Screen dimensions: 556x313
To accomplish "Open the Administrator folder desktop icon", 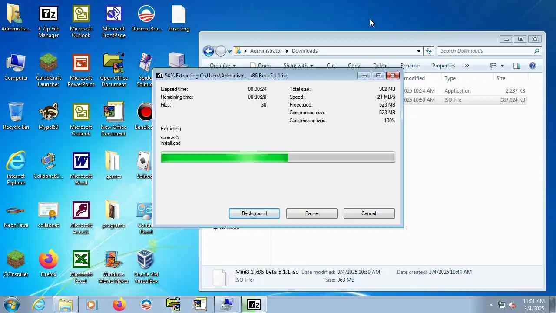I will click(x=16, y=18).
